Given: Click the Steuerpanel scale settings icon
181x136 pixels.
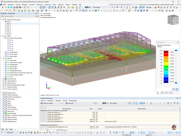Looking at the screenshot, I should pyautogui.click(x=177, y=89).
